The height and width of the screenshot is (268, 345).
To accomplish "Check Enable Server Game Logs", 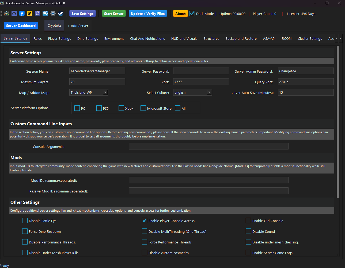I will click(248, 253).
